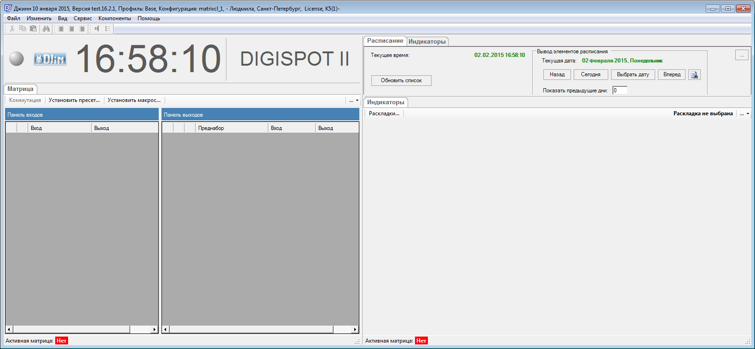Open the Сервис menu
755x349 pixels.
83,18
